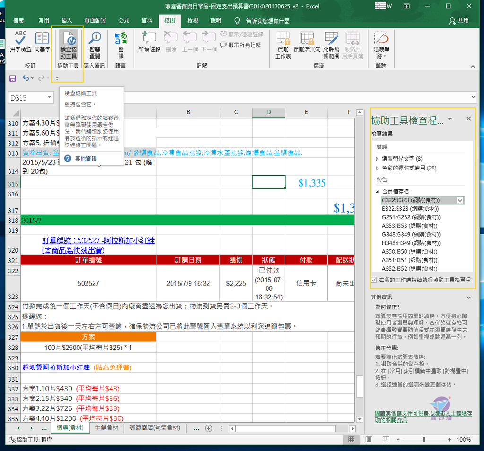Viewport: 484px width, 451px height.
Task: Switch to normal view in the status bar
Action: (351, 440)
